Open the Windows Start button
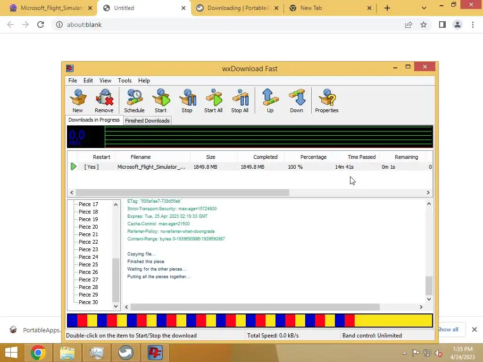483x362 pixels. coord(11,353)
